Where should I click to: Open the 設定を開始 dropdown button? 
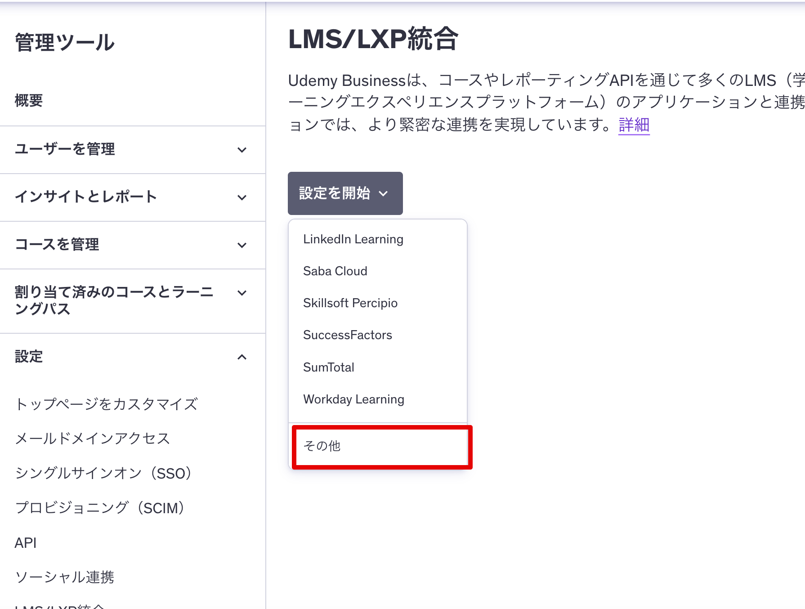coord(345,193)
